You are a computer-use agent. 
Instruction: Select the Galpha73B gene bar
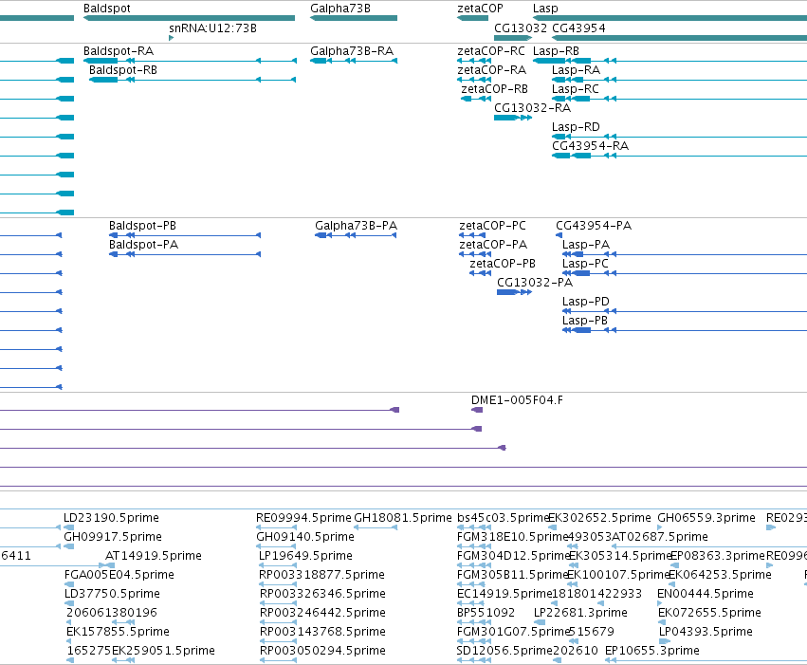click(x=354, y=18)
